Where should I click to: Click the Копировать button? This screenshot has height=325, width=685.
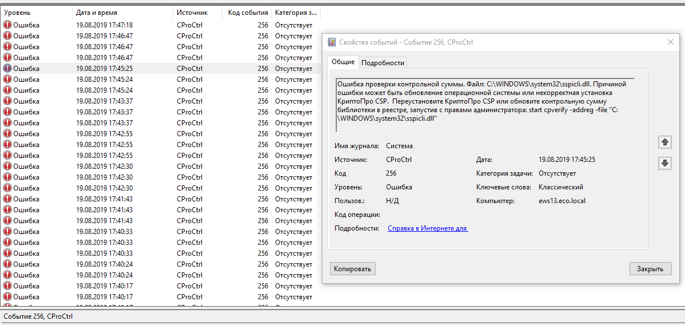(x=353, y=268)
